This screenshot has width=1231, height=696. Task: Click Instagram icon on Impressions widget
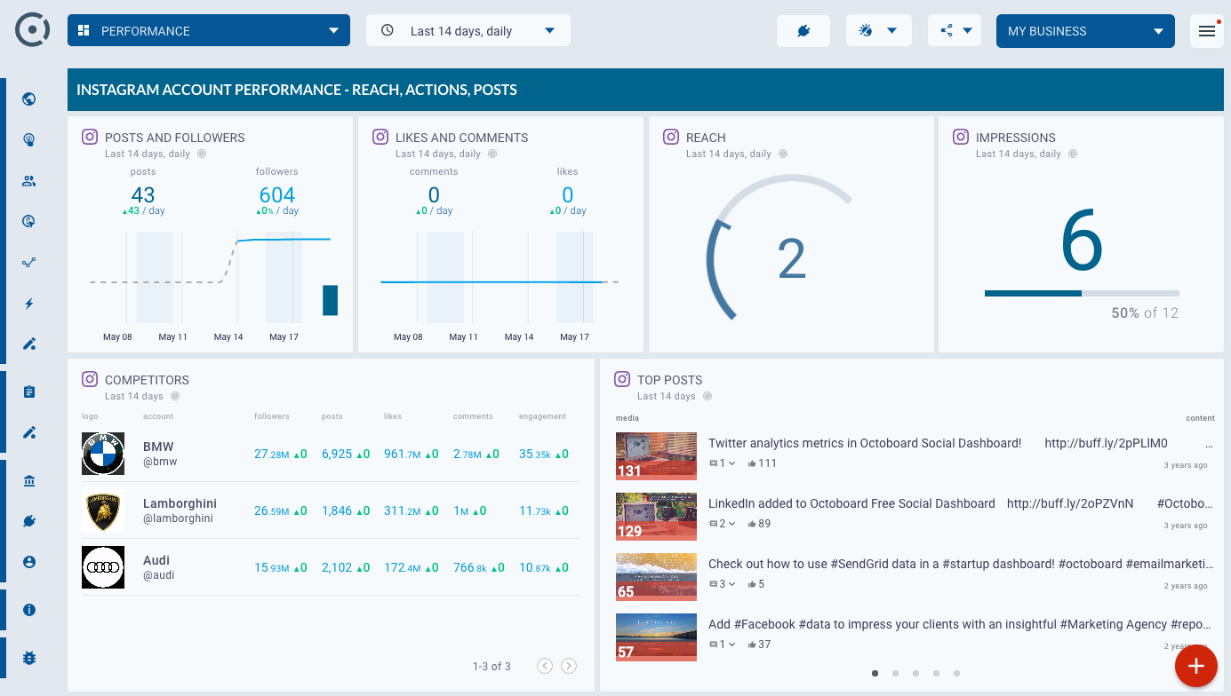coord(961,137)
